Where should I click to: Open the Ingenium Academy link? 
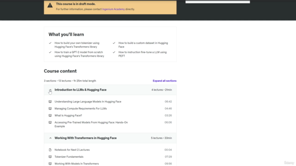tap(113, 9)
